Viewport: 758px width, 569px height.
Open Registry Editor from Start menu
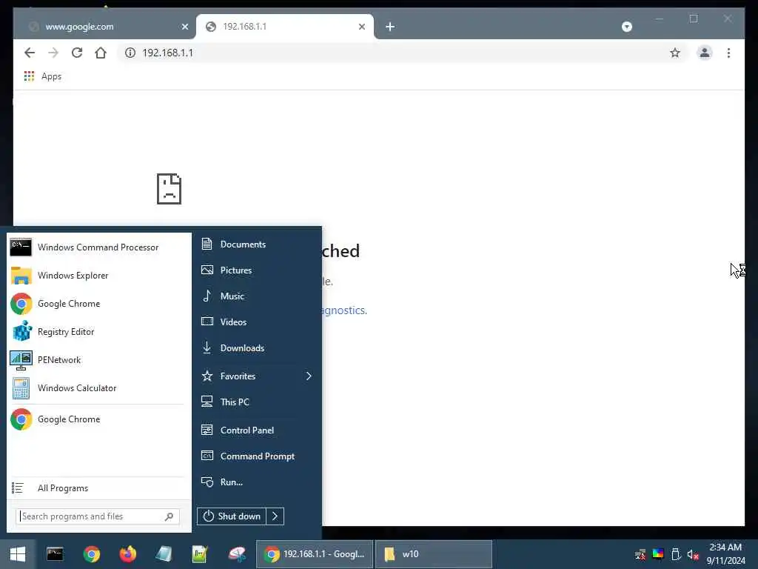tap(98, 332)
